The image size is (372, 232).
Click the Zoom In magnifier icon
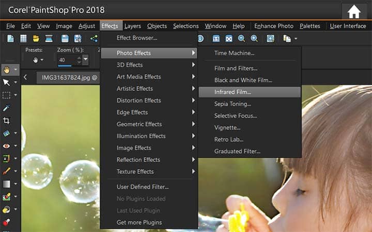pos(254,38)
